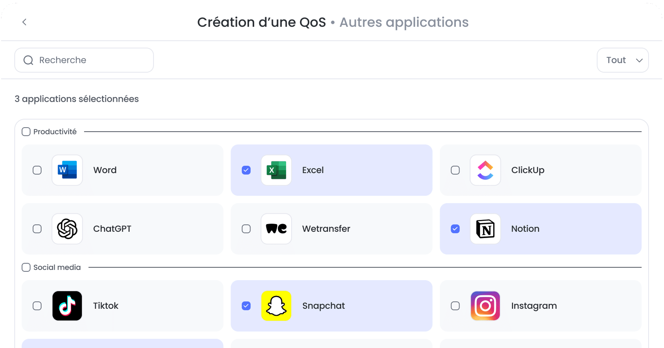Image resolution: width=664 pixels, height=348 pixels.
Task: Click the Wetransfer logo icon
Action: pos(276,229)
